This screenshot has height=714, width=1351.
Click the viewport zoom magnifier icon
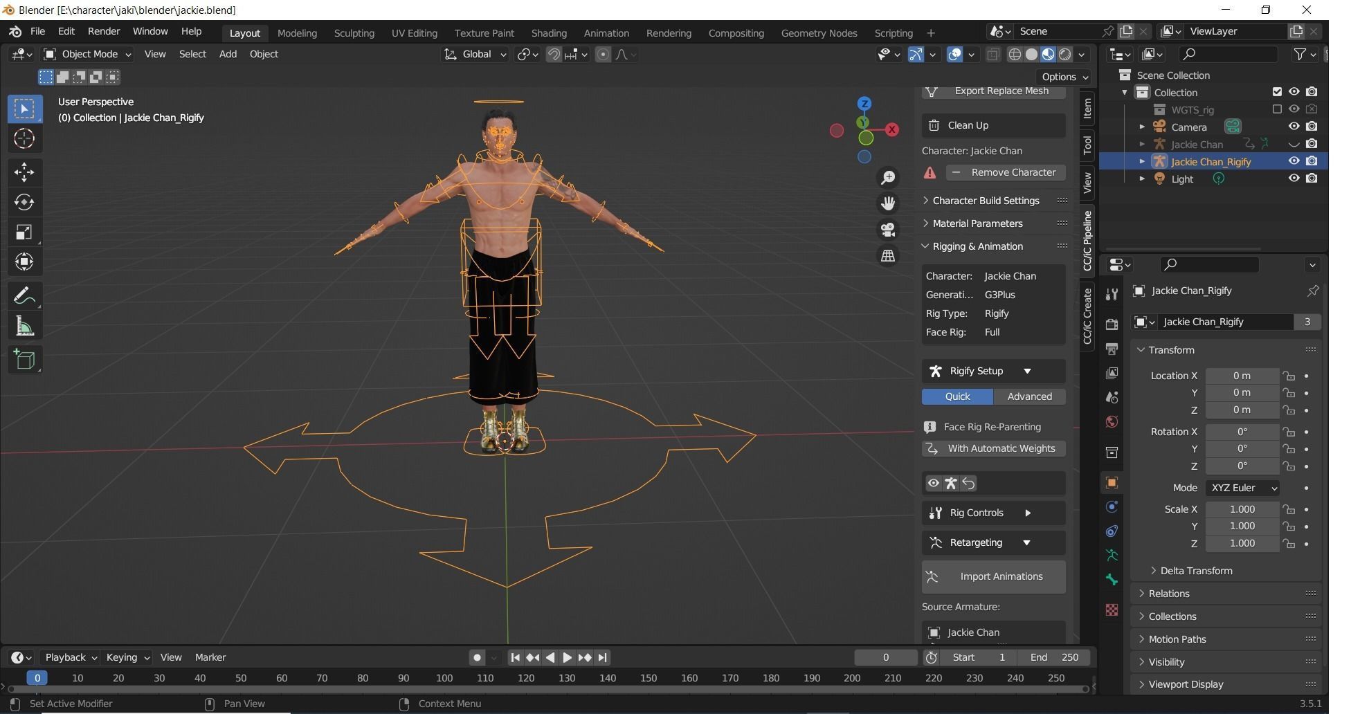pyautogui.click(x=888, y=178)
